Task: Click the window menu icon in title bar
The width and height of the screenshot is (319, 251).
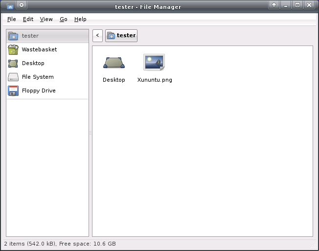Action: 10,6
